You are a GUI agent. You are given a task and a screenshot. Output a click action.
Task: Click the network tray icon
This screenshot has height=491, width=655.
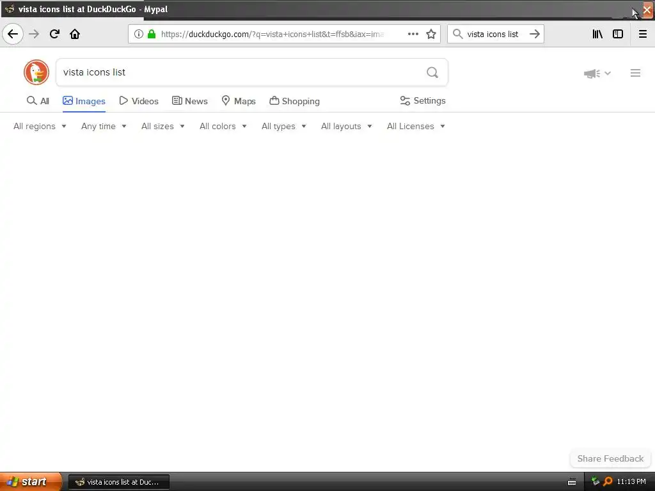coord(596,481)
